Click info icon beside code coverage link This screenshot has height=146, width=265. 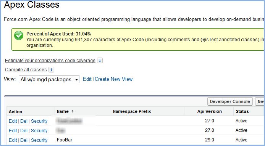pos(100,61)
